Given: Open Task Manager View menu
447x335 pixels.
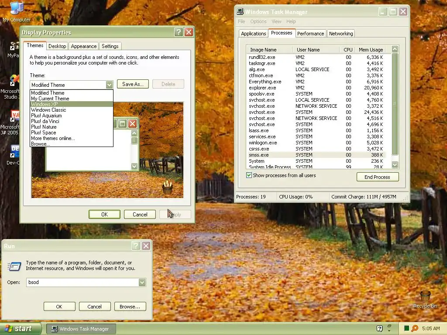Looking at the screenshot, I should click(276, 21).
